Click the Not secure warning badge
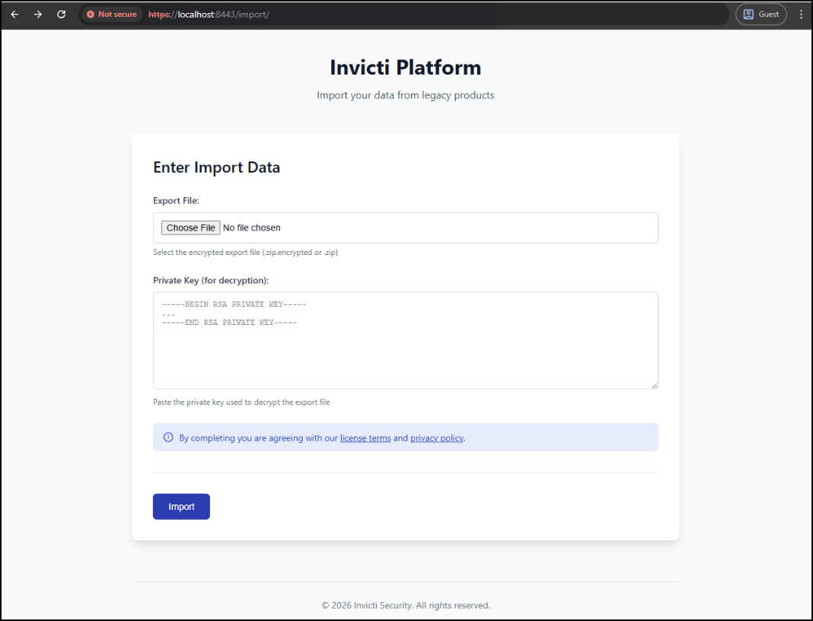 pos(111,14)
